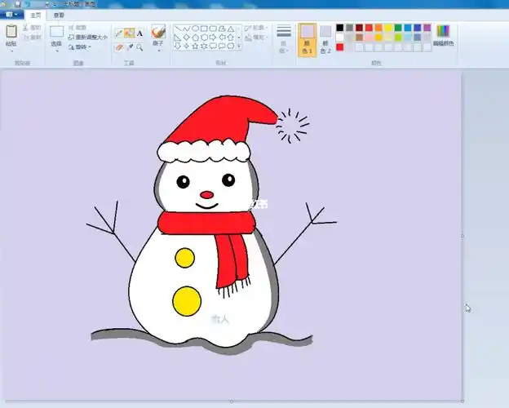Click the Brushes tool icon

(x=158, y=33)
